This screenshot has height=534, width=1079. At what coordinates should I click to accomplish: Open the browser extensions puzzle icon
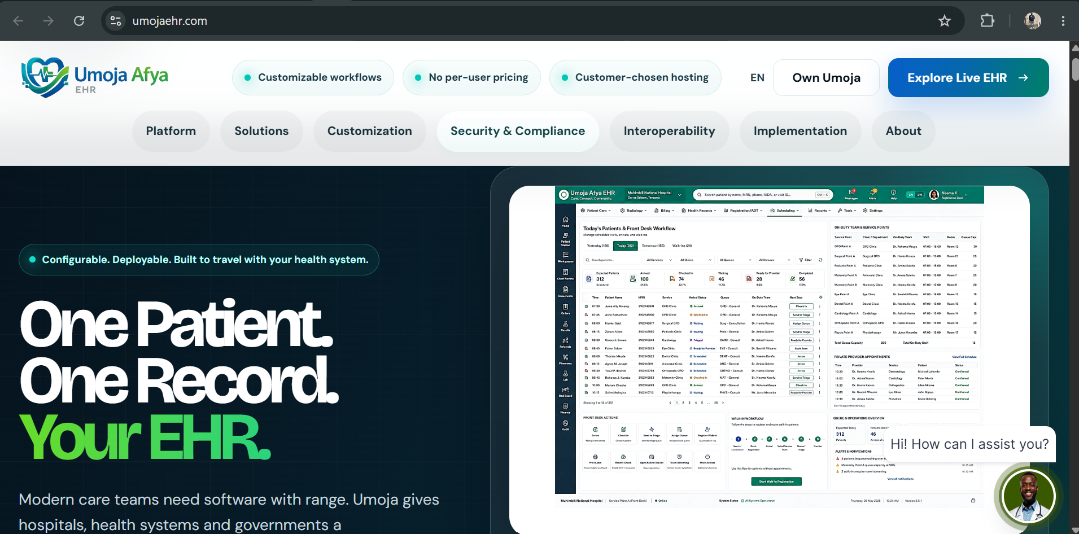point(988,21)
